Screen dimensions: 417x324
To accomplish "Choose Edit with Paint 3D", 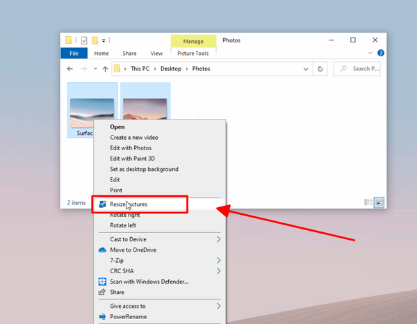I will (160, 159).
